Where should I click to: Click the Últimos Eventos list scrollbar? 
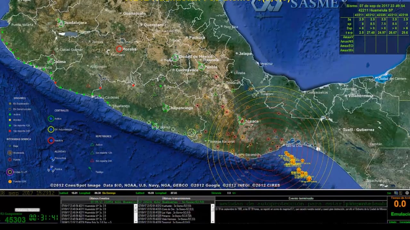coord(136,213)
